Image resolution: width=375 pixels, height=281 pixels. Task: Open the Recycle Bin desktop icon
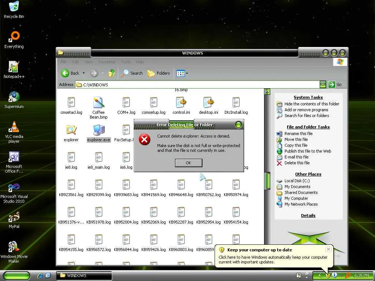tap(14, 10)
